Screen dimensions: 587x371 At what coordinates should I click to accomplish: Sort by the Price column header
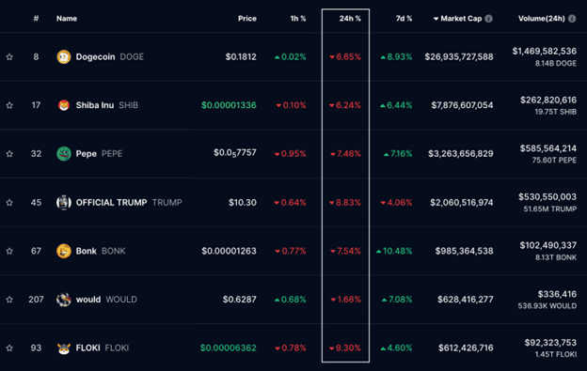[x=247, y=19]
